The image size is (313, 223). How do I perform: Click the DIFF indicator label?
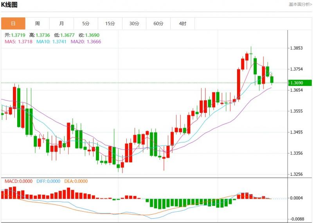[x=49, y=181]
